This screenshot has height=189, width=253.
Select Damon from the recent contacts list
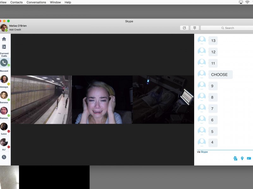point(4,111)
